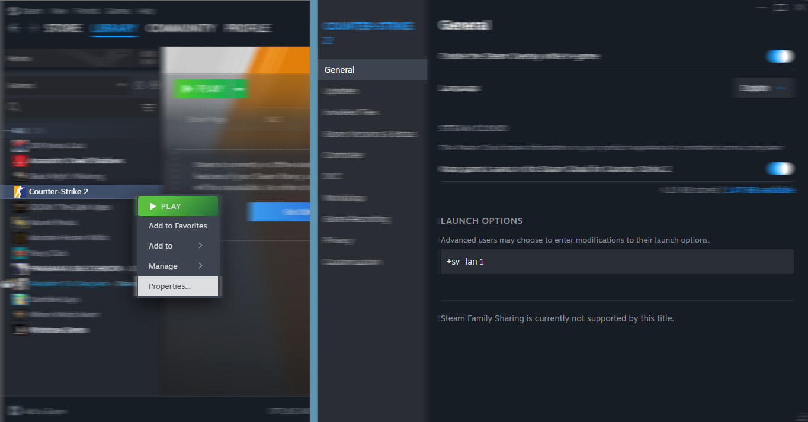This screenshot has height=422, width=808.
Task: Switch to the General properties tab
Action: 372,70
